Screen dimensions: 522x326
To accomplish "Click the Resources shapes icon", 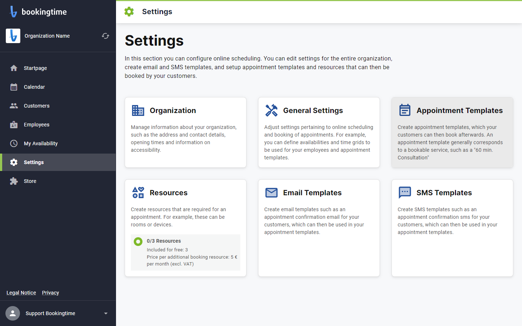I will [x=138, y=192].
